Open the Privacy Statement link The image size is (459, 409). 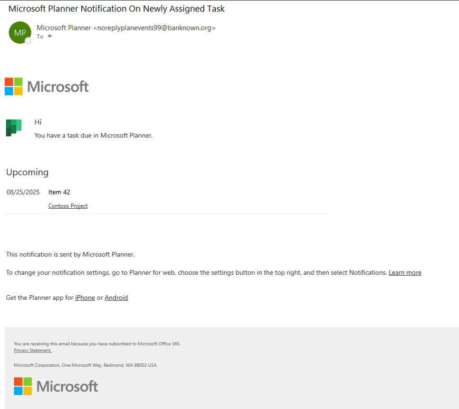coord(32,351)
